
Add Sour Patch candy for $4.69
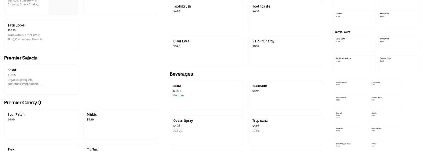(x=41, y=124)
